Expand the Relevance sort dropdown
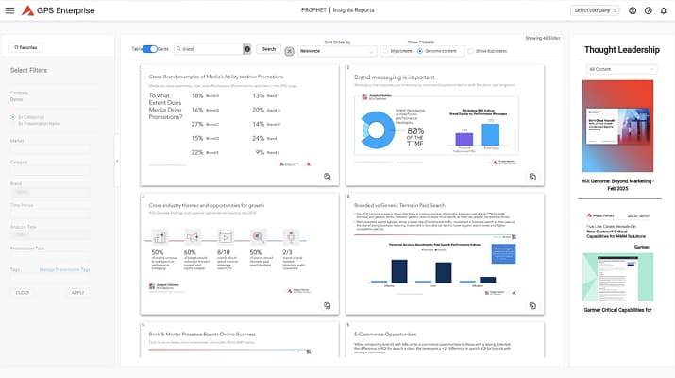The width and height of the screenshot is (675, 378). (335, 50)
